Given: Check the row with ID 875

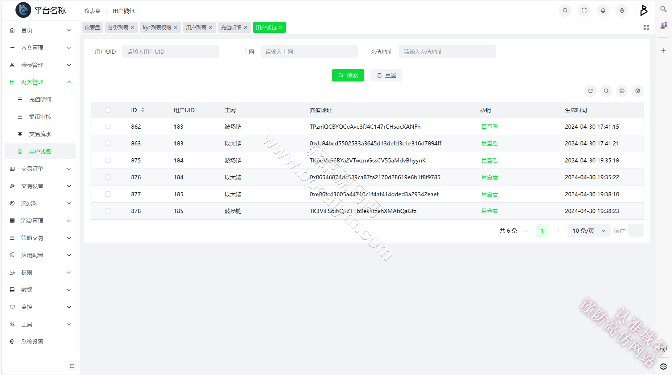Looking at the screenshot, I should pos(108,160).
